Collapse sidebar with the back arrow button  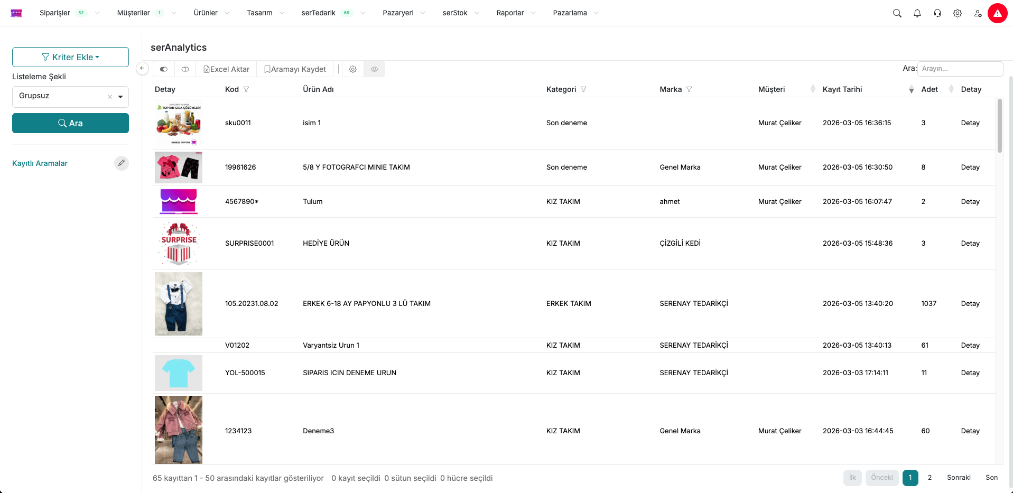pyautogui.click(x=142, y=69)
